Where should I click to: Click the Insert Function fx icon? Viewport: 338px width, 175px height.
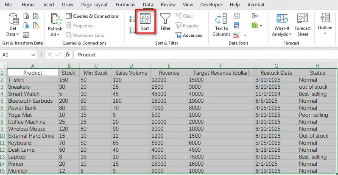tap(67, 55)
